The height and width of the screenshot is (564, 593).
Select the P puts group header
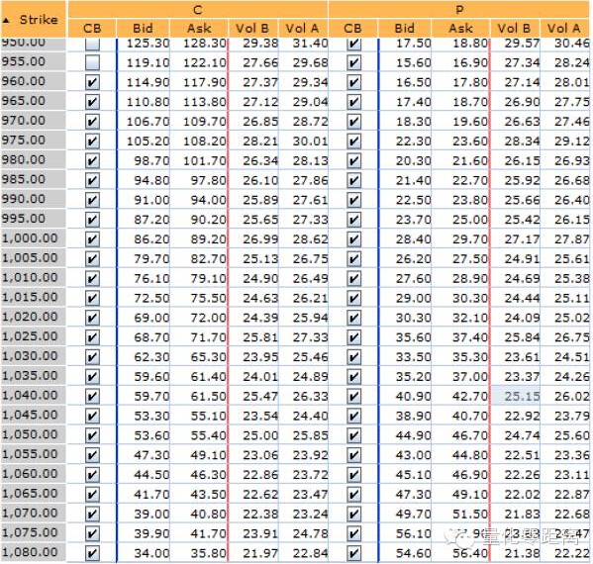coord(459,10)
